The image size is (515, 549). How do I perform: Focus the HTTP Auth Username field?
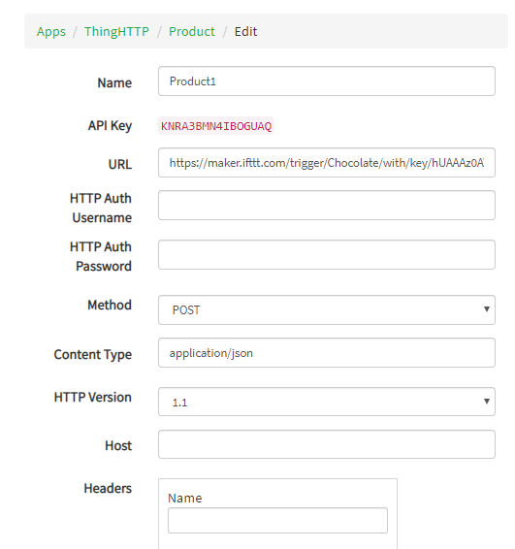click(x=327, y=206)
